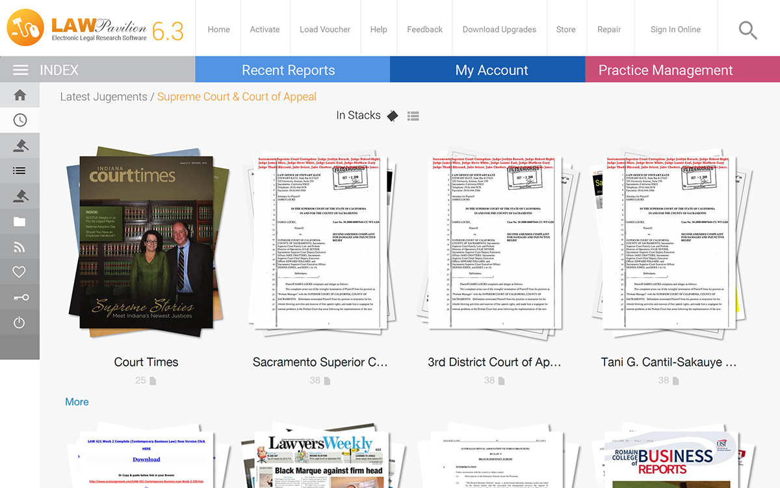Click the Court Times title text
Image resolution: width=780 pixels, height=488 pixels.
pyautogui.click(x=146, y=362)
